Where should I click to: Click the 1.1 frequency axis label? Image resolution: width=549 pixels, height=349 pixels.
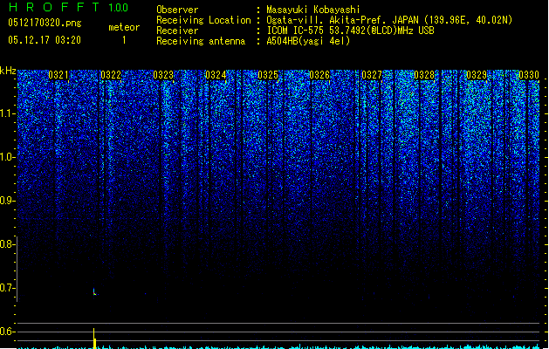(x=7, y=113)
